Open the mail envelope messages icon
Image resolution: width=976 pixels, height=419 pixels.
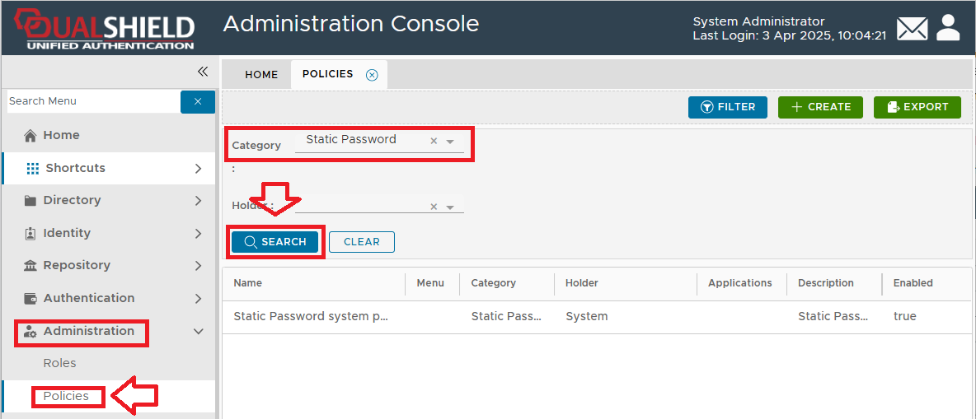pyautogui.click(x=912, y=29)
